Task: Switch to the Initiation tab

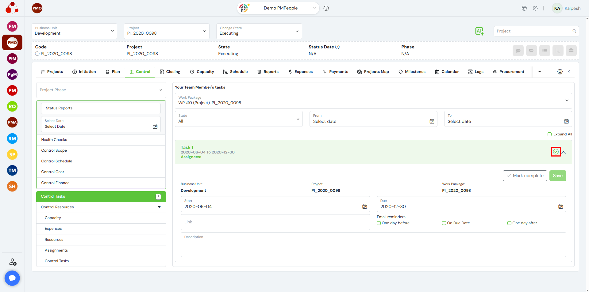Action: [x=84, y=72]
